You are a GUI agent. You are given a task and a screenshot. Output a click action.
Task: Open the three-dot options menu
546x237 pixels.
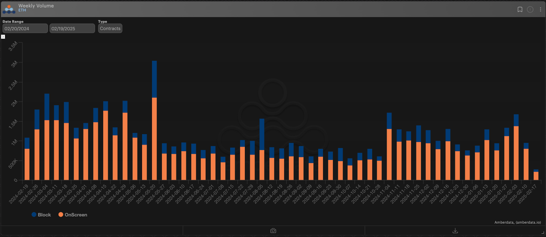(x=540, y=10)
